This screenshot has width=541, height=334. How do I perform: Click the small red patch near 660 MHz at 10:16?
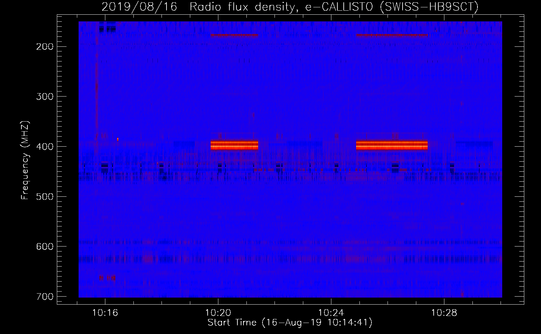107,278
